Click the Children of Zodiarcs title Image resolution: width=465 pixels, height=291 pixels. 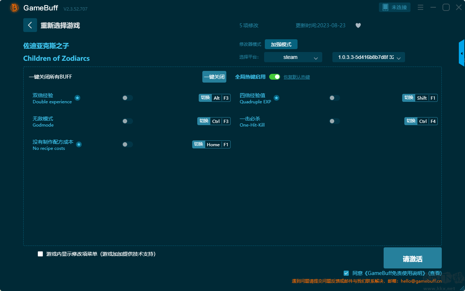(56, 58)
